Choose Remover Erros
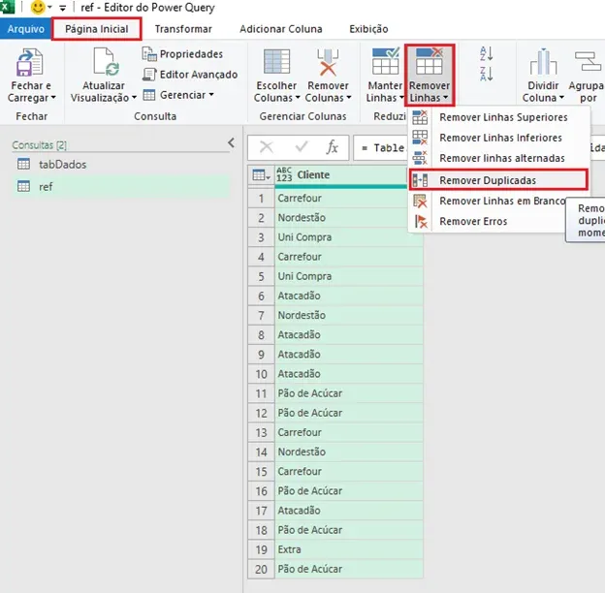The width and height of the screenshot is (605, 593). coord(488,221)
